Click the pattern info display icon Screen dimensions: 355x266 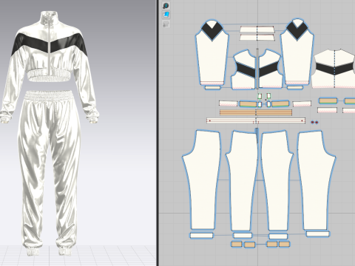(x=166, y=6)
